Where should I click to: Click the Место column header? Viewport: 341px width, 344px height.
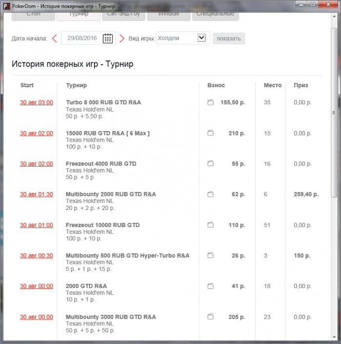[273, 85]
